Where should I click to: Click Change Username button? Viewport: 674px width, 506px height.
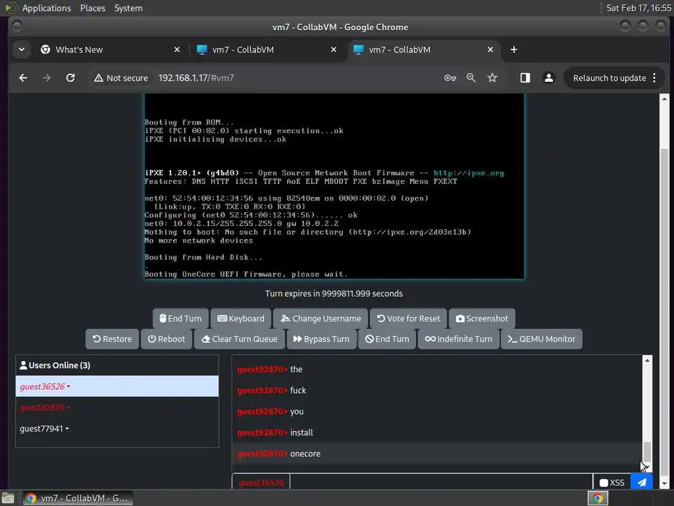[x=321, y=318]
